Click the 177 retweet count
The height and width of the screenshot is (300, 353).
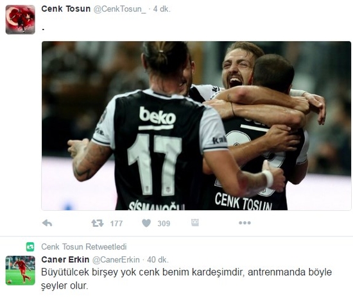click(x=116, y=223)
